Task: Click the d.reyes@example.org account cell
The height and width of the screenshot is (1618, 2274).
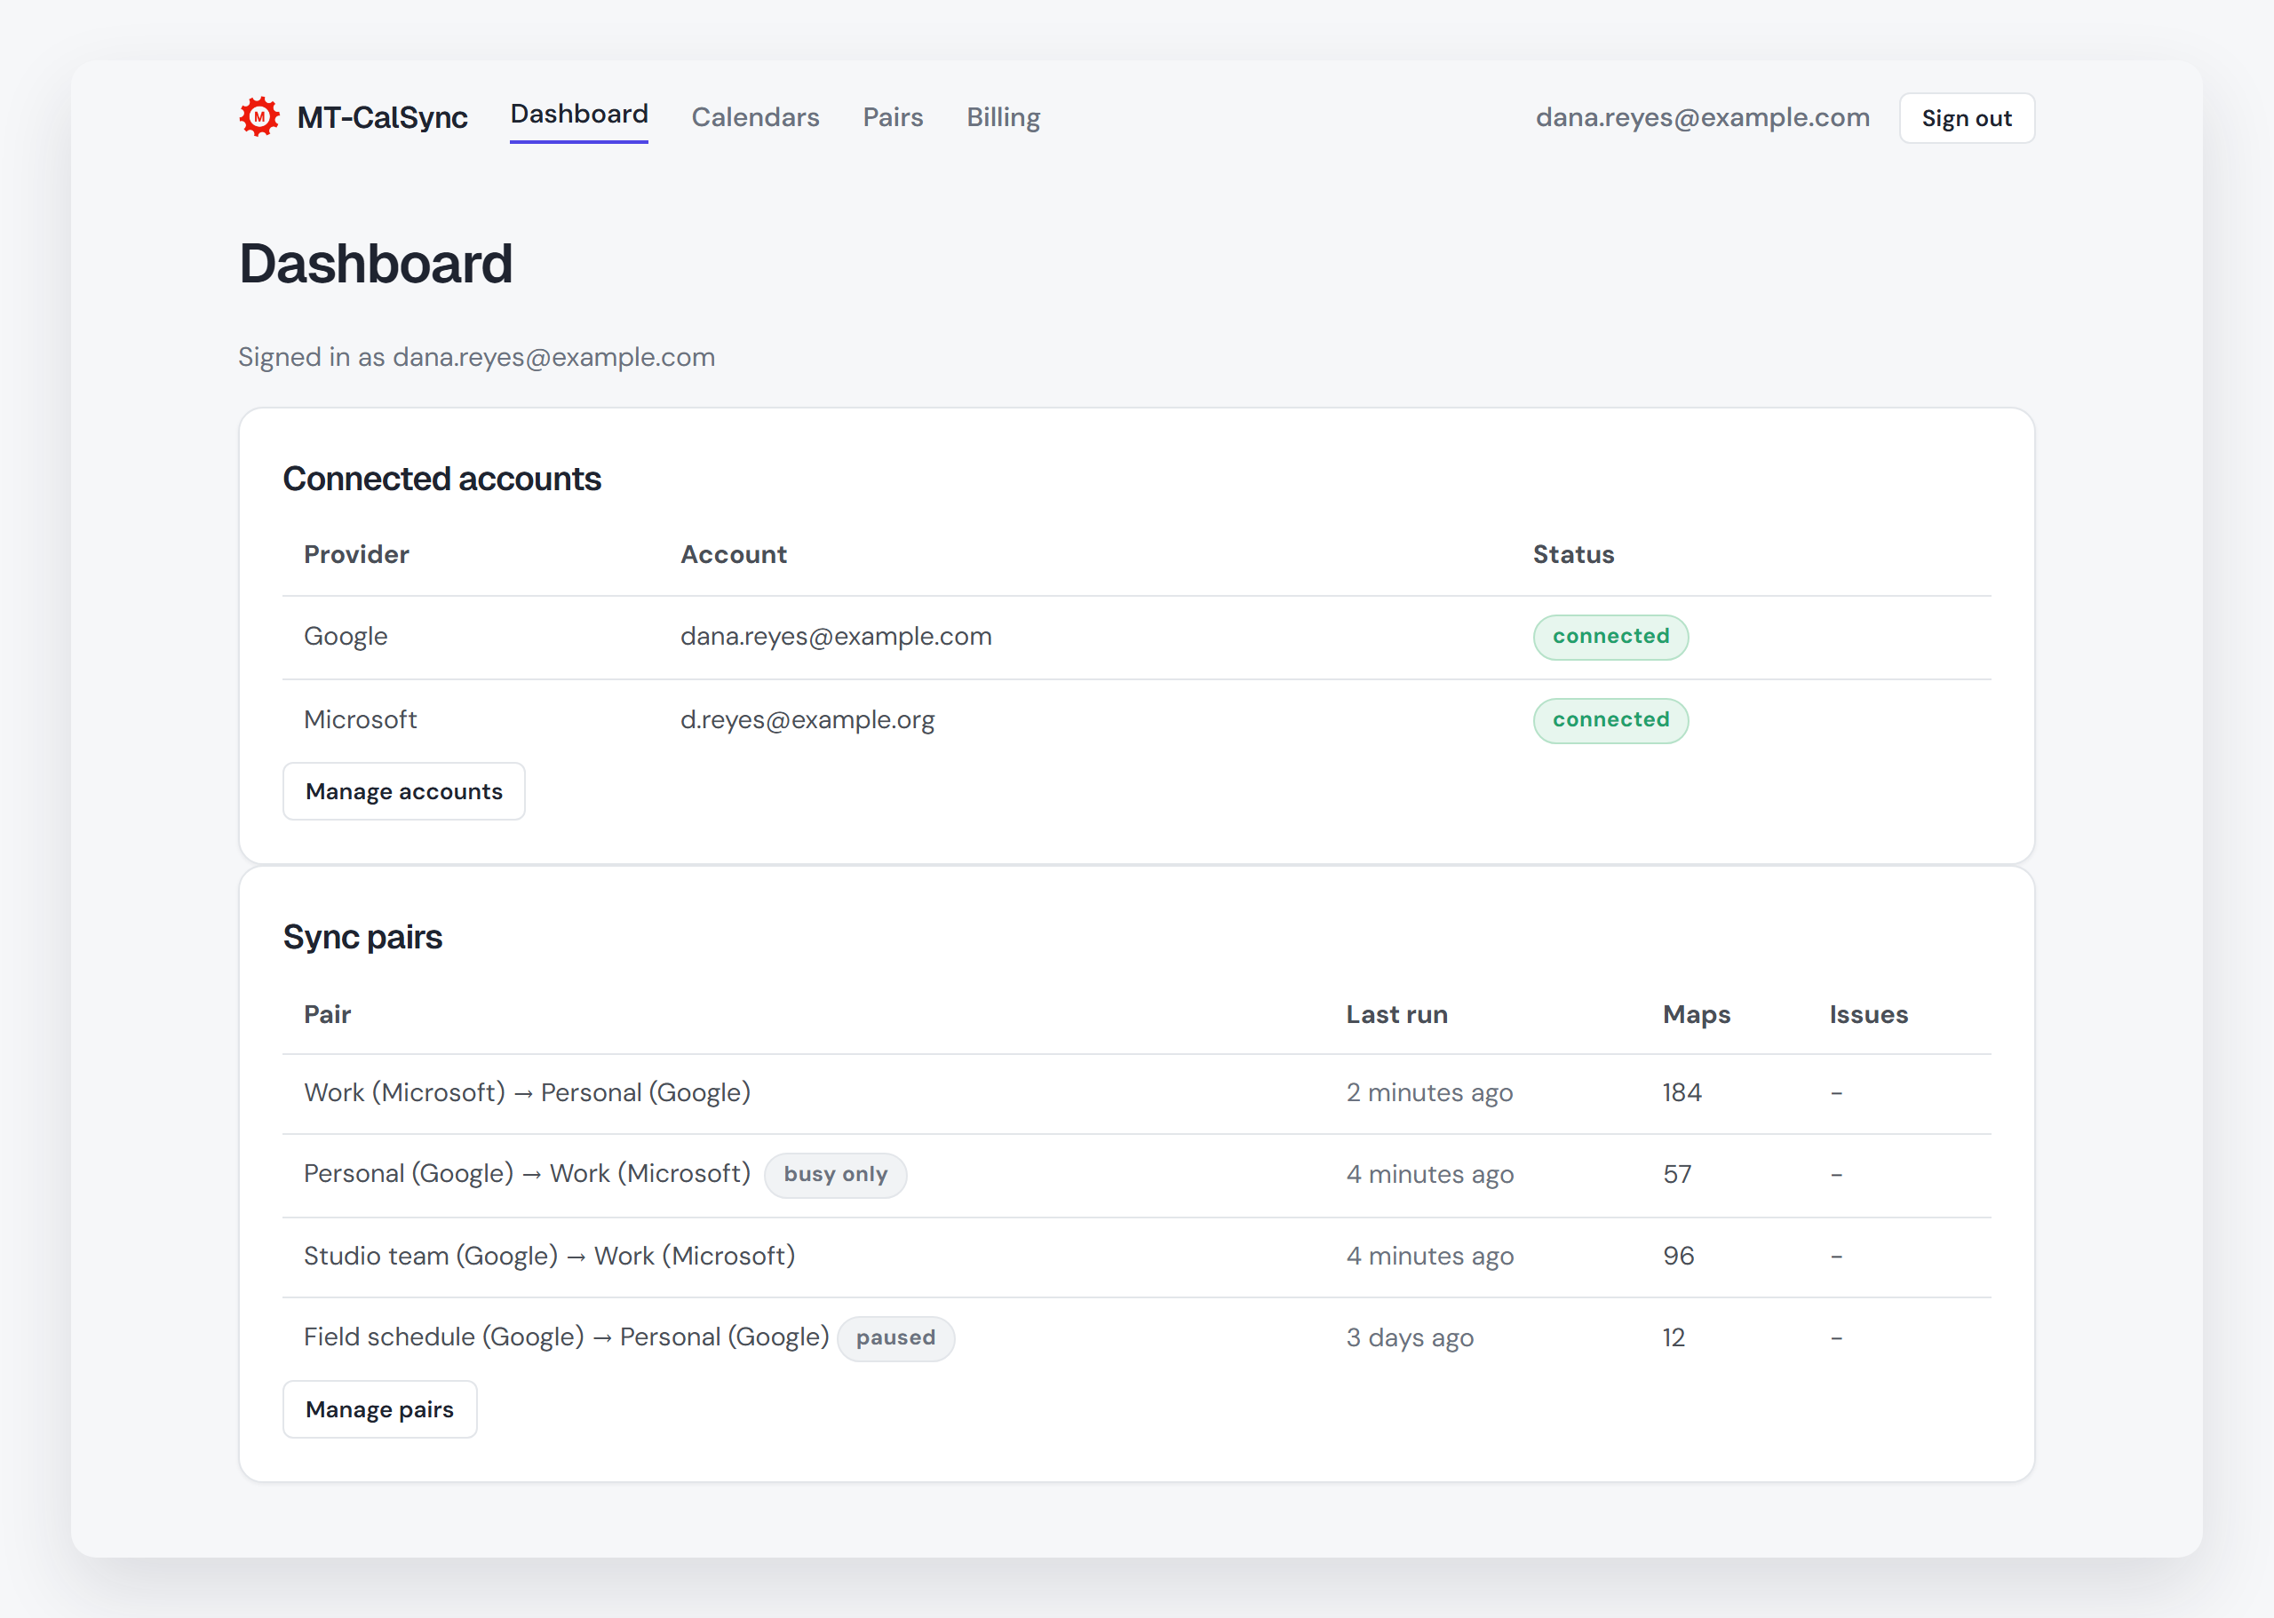Action: (x=807, y=719)
